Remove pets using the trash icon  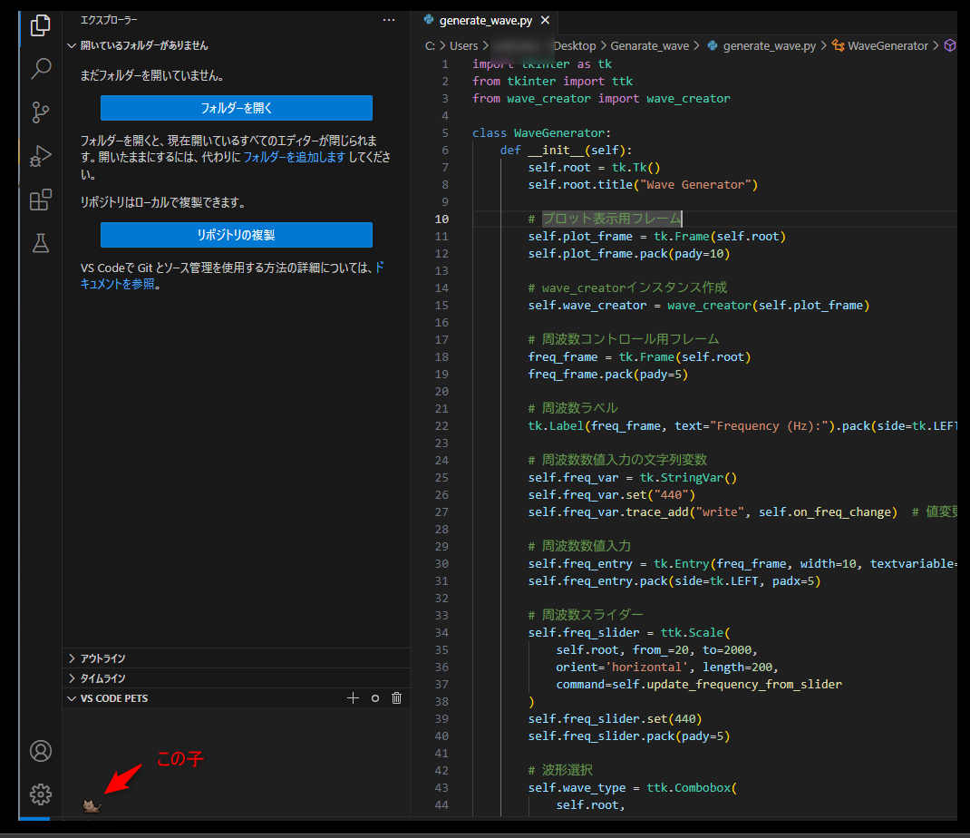(x=396, y=697)
